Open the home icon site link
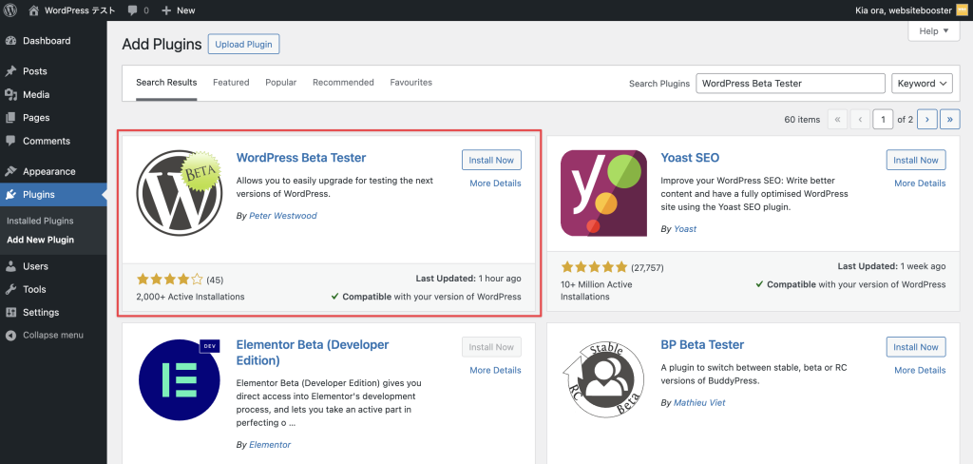Viewport: 973px width, 464px height. click(34, 10)
